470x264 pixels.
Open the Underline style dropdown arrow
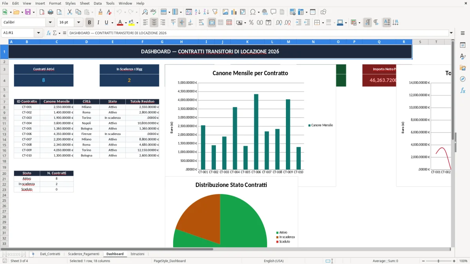(x=112, y=23)
